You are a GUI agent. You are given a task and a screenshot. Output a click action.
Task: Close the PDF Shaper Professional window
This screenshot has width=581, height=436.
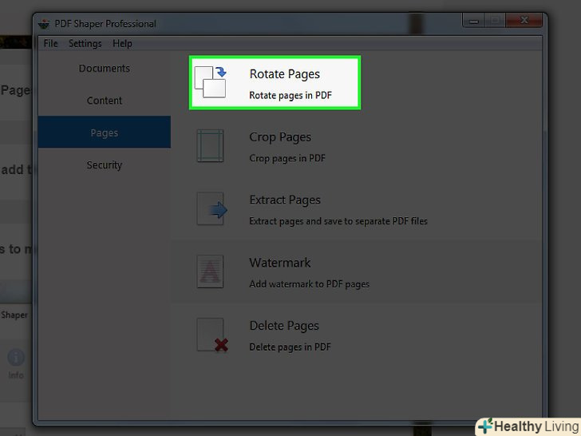[x=524, y=21]
